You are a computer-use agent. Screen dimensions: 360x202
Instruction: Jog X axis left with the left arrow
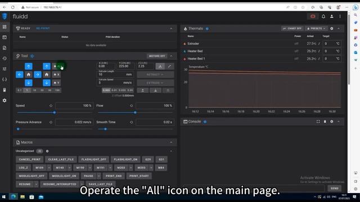point(20,75)
